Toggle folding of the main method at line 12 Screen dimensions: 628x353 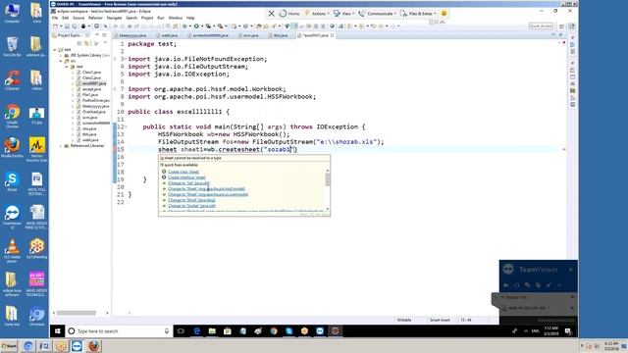point(126,126)
